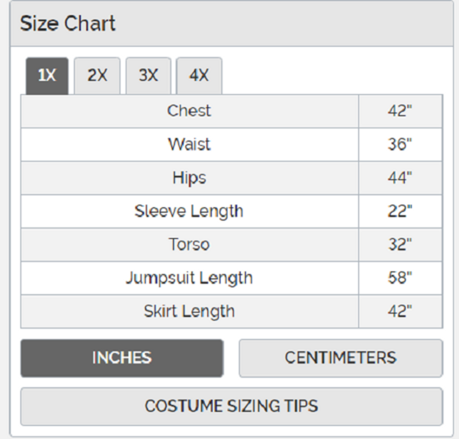Viewport: 459px width, 439px height.
Task: Open Costume Sizing Tips
Action: tap(231, 406)
